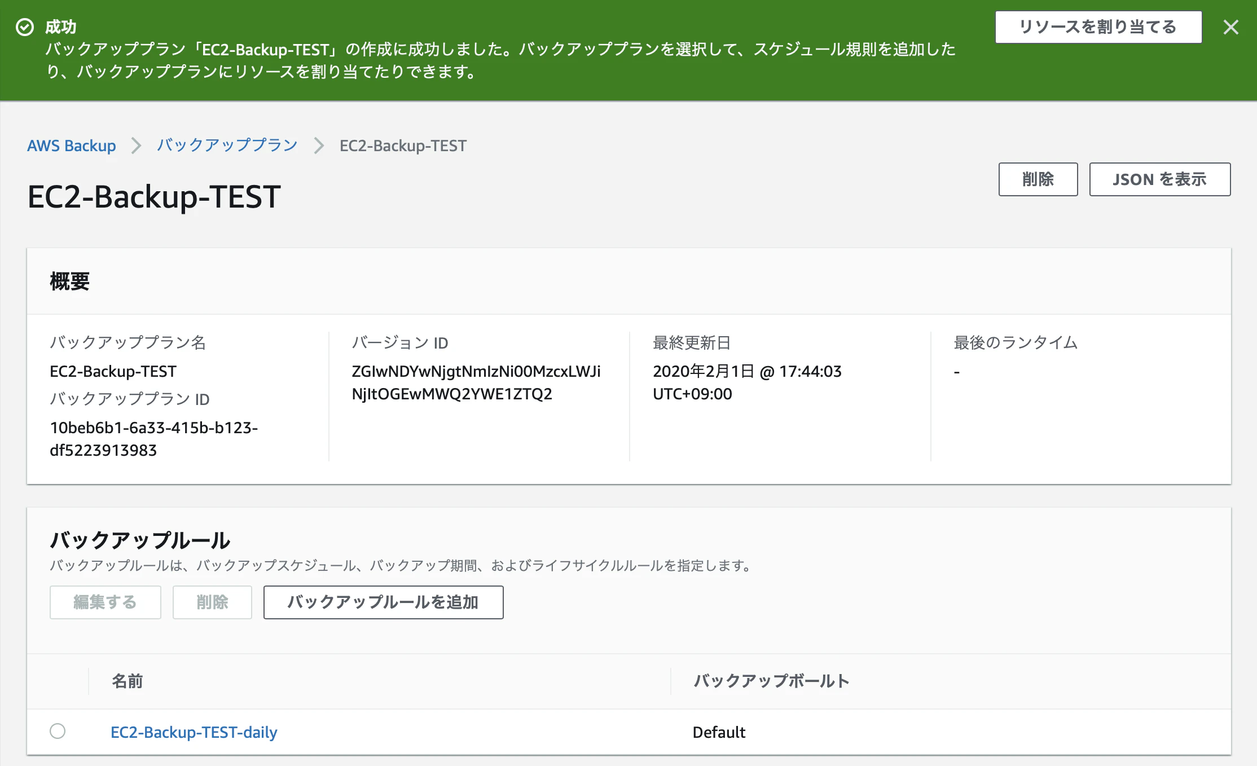Screen dimensions: 1257x766
Task: Click the backup plan ID 10beb6b1-6a33-415b-b123 value
Action: click(153, 439)
